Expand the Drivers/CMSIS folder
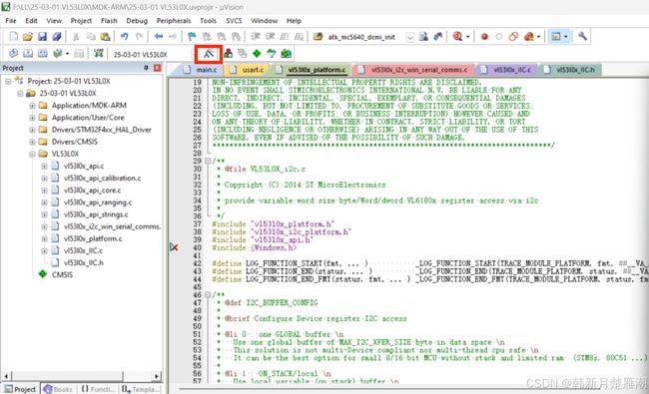Viewport: 649px width, 394px height. (32, 142)
